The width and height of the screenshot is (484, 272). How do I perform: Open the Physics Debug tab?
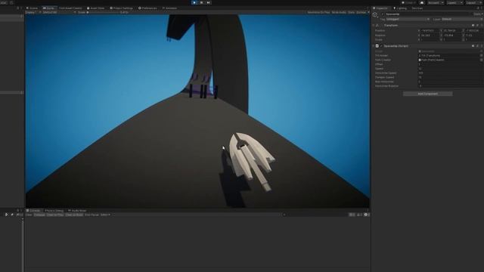pyautogui.click(x=54, y=211)
